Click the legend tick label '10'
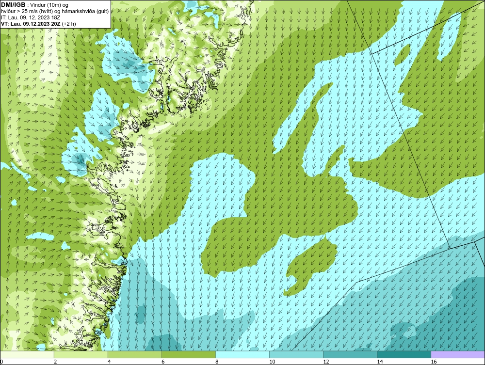 click(272, 362)
